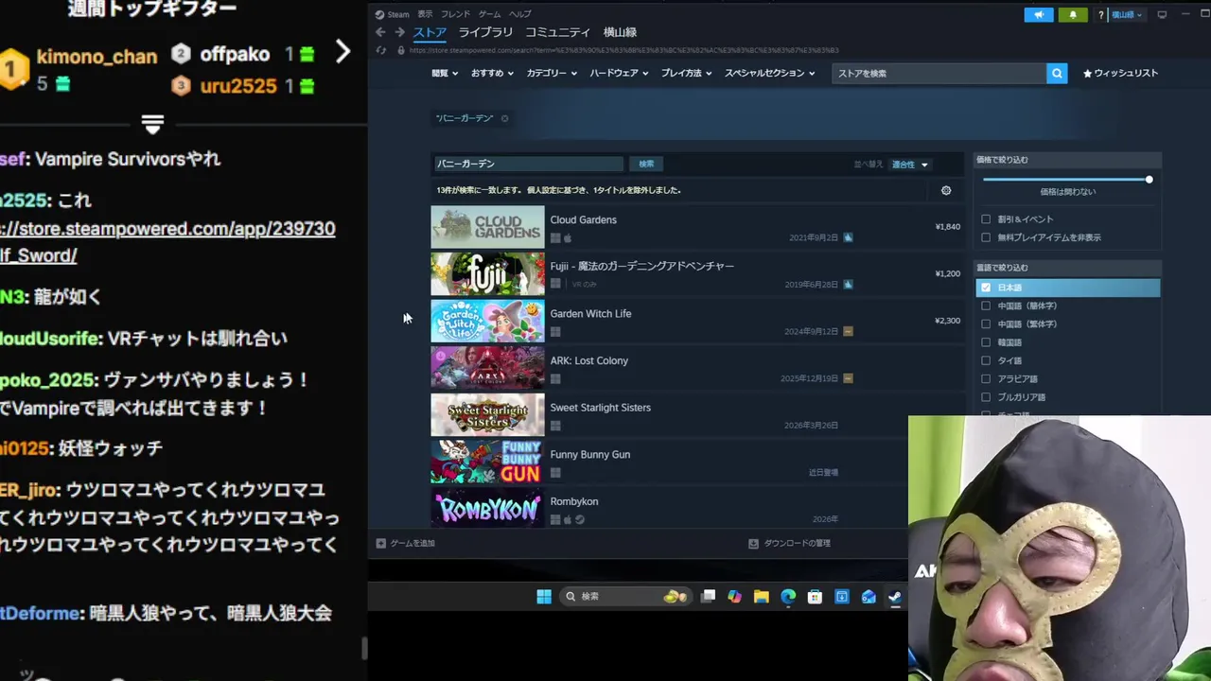Open Microsoft Edge from the taskbar
This screenshot has width=1211, height=681.
pos(788,596)
